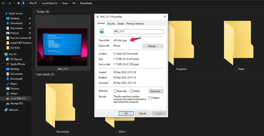The width and height of the screenshot is (264, 136).
Task: Click the Change... button
Action: 153,46
